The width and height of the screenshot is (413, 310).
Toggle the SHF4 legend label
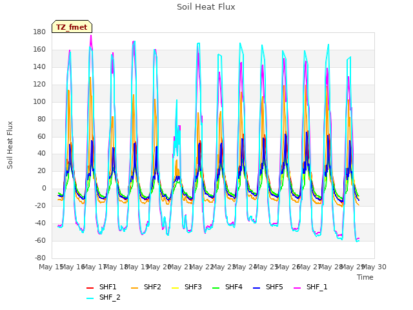(x=234, y=287)
